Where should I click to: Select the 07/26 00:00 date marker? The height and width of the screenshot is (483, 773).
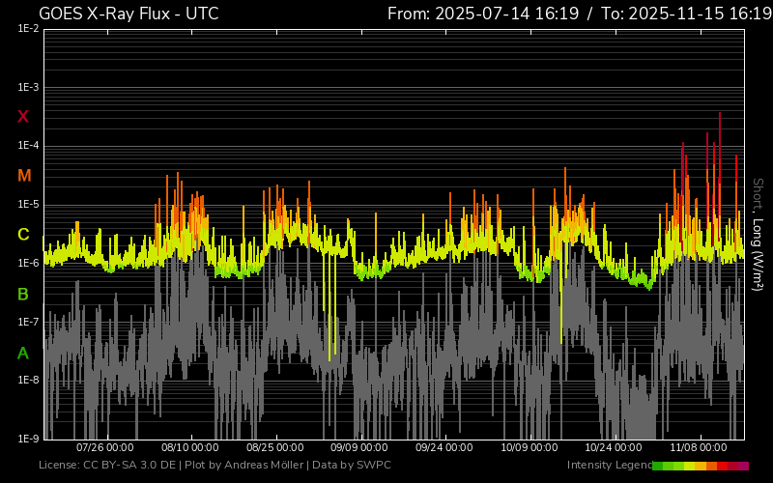[104, 448]
